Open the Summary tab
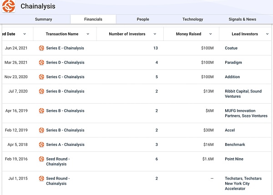Viewport: 273px width, 195px height. click(x=43, y=19)
